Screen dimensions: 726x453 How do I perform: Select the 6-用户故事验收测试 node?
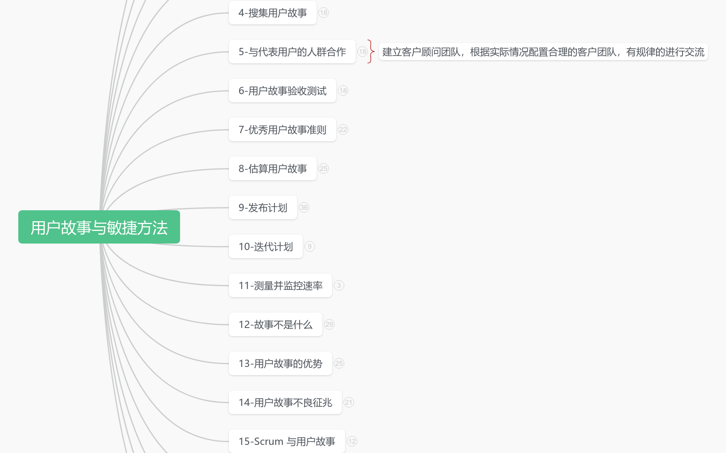pyautogui.click(x=282, y=91)
